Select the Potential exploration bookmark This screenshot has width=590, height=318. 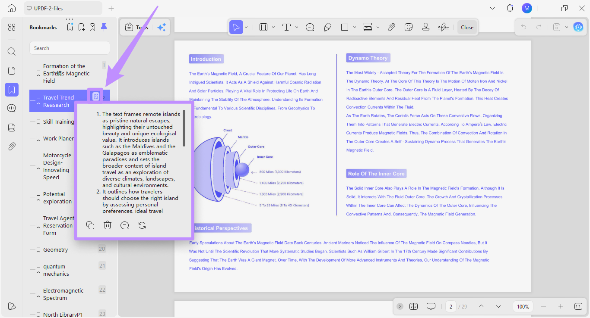[57, 198]
